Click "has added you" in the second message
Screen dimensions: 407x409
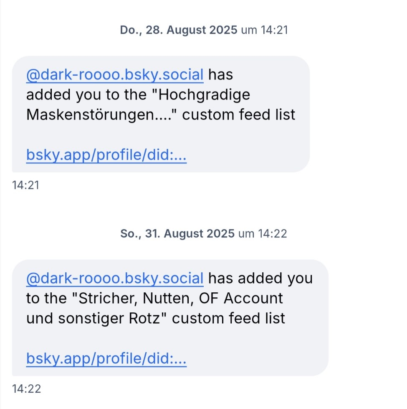point(260,278)
